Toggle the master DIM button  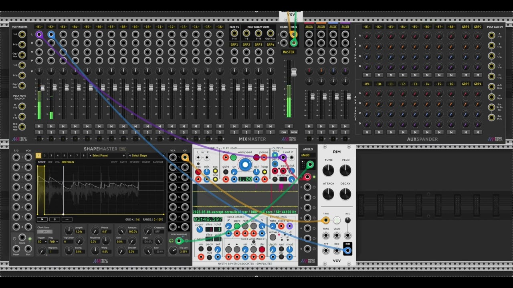(x=284, y=132)
